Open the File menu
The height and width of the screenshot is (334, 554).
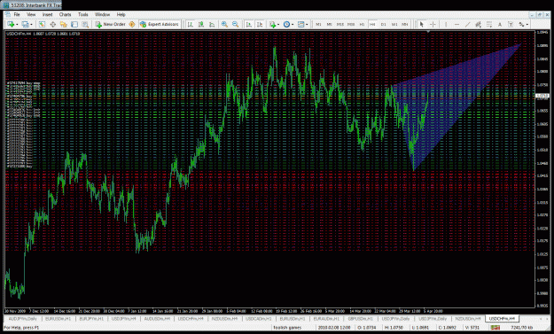(17, 14)
